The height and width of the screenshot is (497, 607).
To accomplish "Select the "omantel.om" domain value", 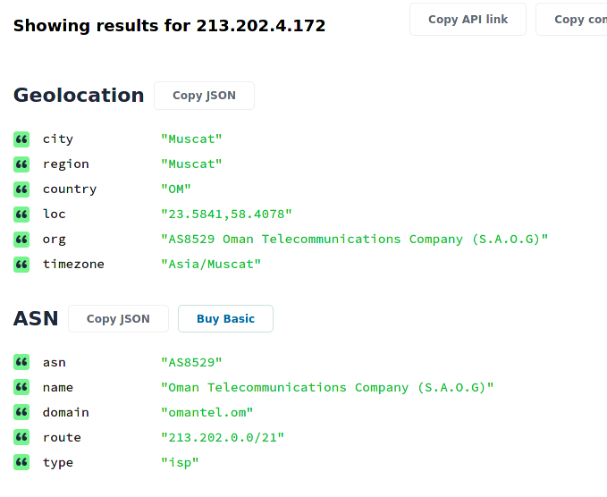I will 207,413.
